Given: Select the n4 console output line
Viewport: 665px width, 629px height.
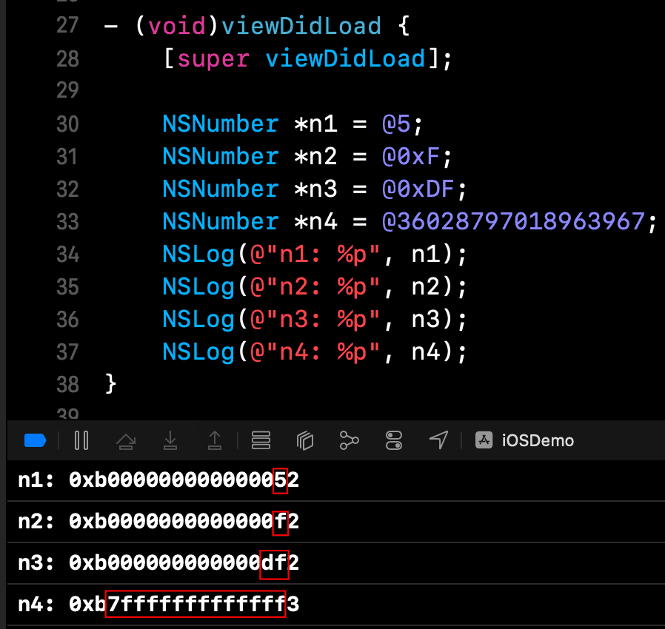Looking at the screenshot, I should tap(158, 605).
